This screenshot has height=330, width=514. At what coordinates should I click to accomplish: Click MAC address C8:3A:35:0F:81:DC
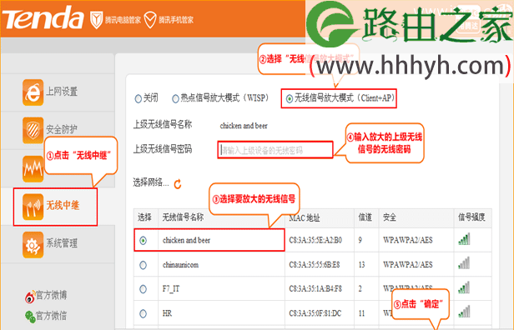coord(315,313)
